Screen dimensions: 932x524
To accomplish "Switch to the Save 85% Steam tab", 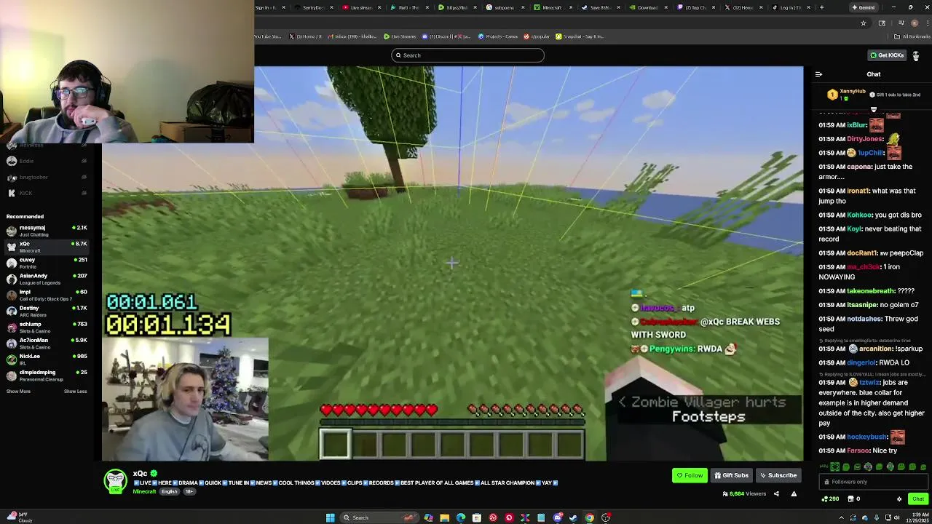I will click(x=600, y=7).
